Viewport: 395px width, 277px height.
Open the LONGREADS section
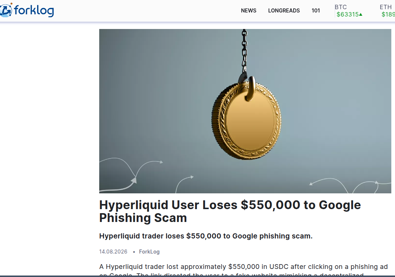[x=284, y=11]
